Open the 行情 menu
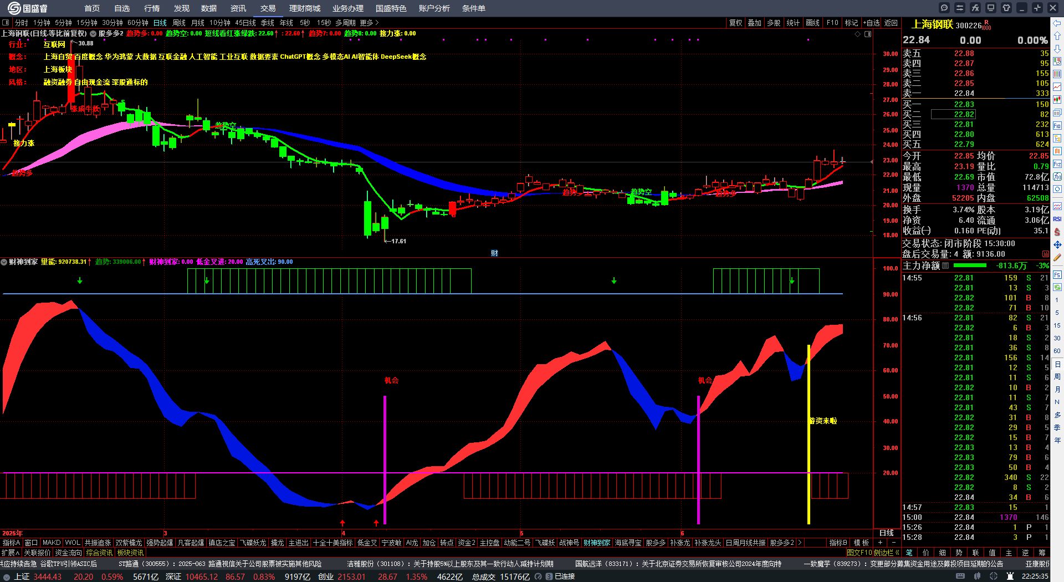This screenshot has width=1064, height=582. coord(152,8)
